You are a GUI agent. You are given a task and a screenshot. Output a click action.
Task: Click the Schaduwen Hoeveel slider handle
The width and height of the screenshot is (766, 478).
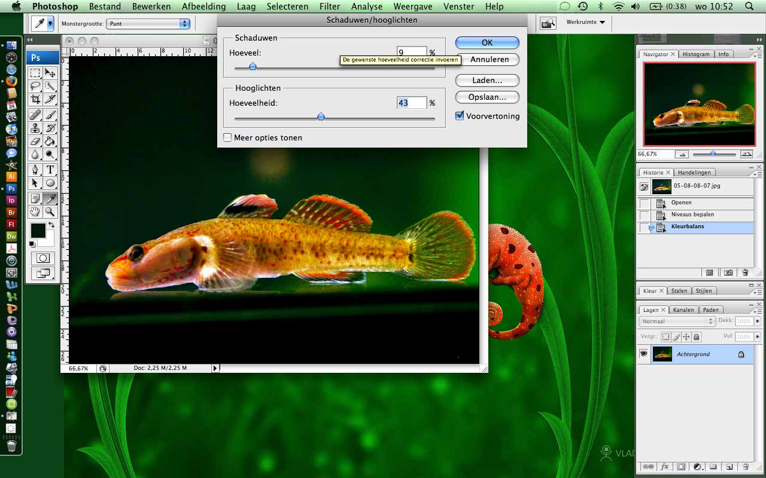[253, 66]
